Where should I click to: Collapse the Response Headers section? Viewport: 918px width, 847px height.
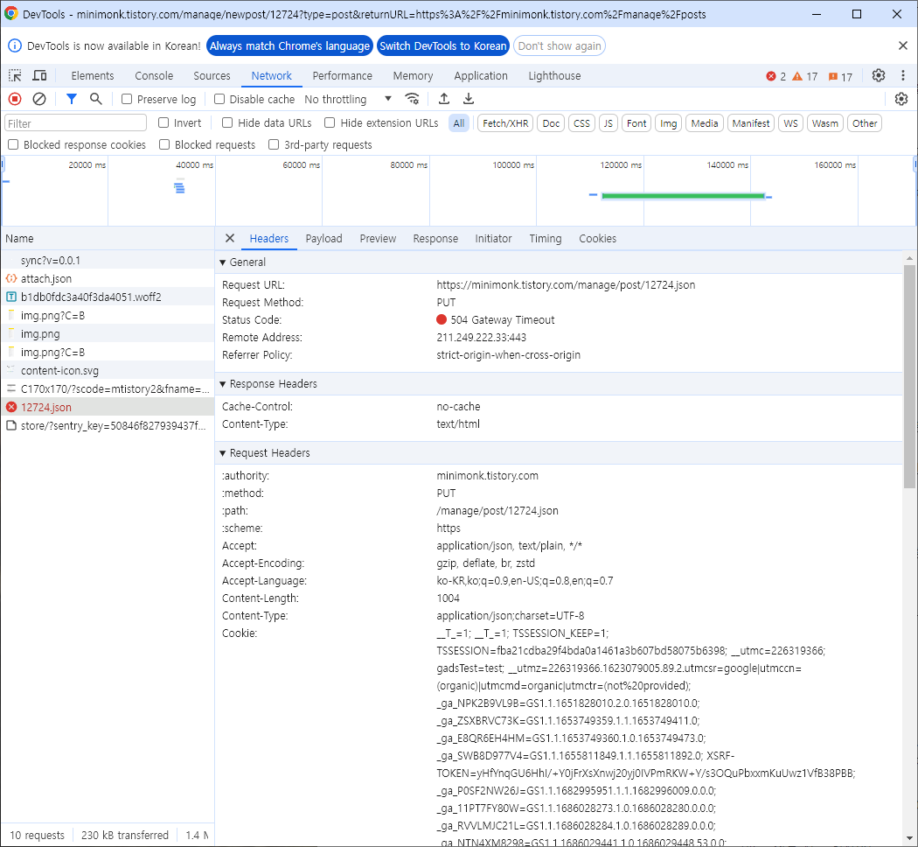click(x=222, y=384)
